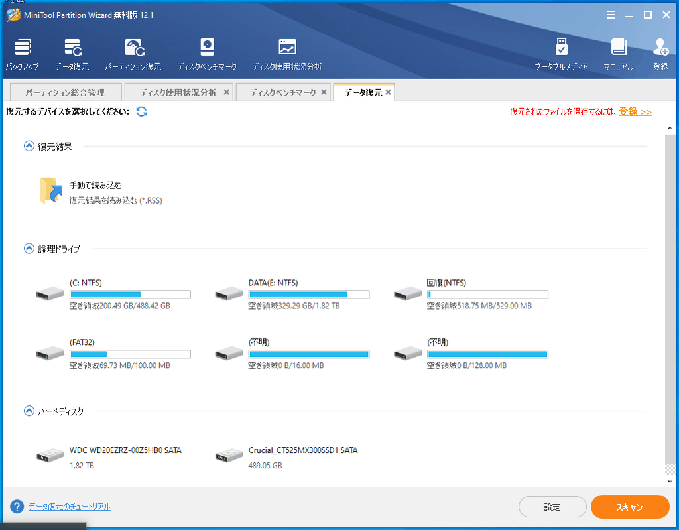
Task: Open パーティション復元 partition recovery tool
Action: [x=133, y=54]
